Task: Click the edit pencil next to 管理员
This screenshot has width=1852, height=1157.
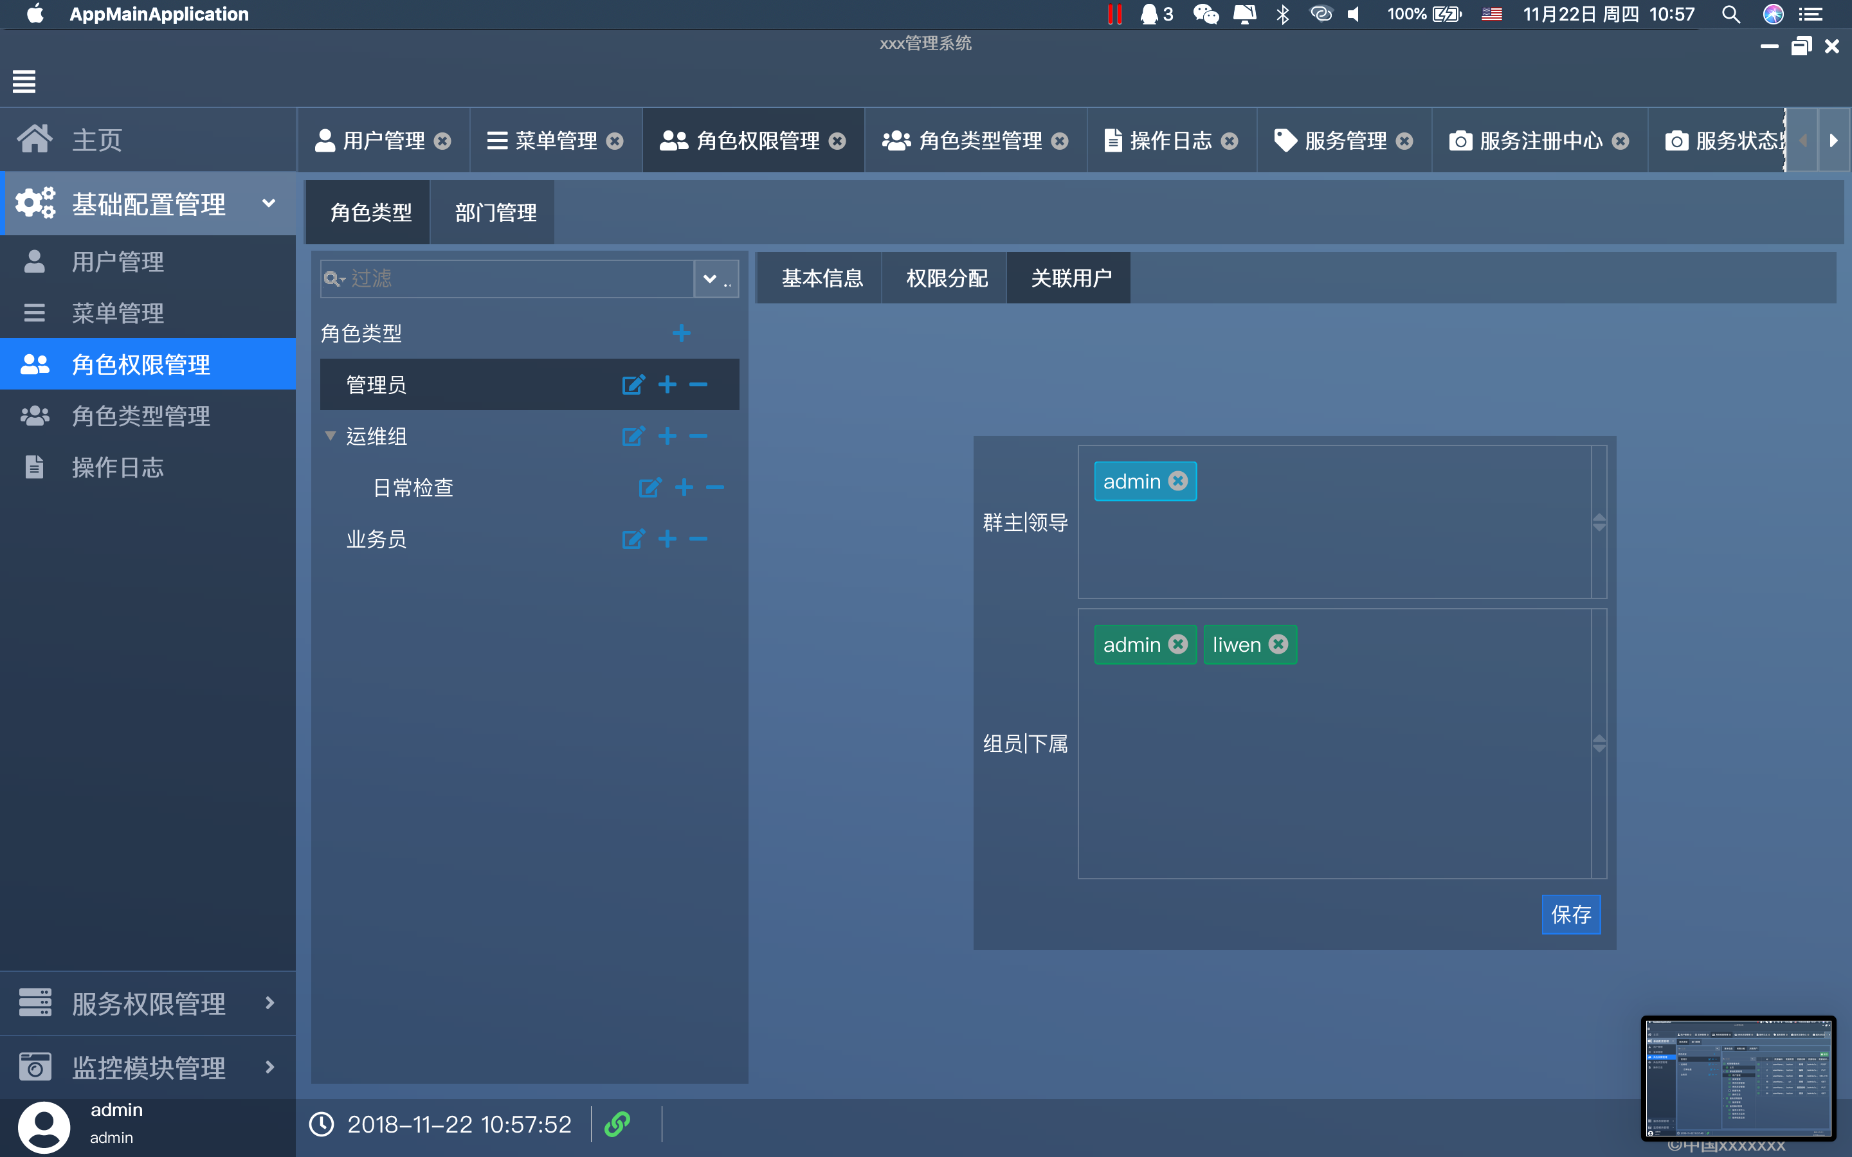Action: (x=633, y=384)
